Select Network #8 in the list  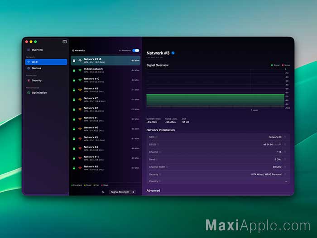(106, 168)
